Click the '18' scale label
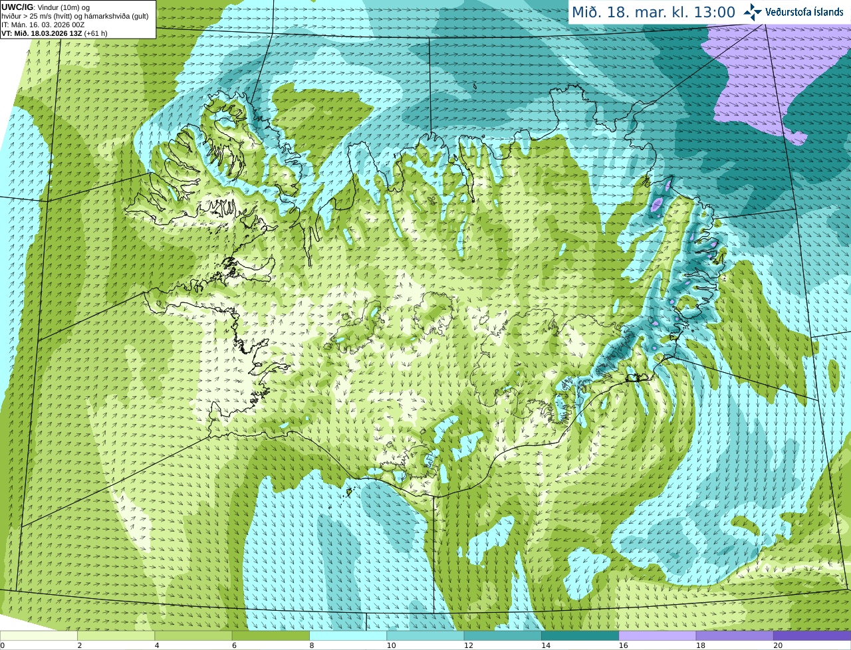Screen dimensions: 851x650 tap(700, 645)
